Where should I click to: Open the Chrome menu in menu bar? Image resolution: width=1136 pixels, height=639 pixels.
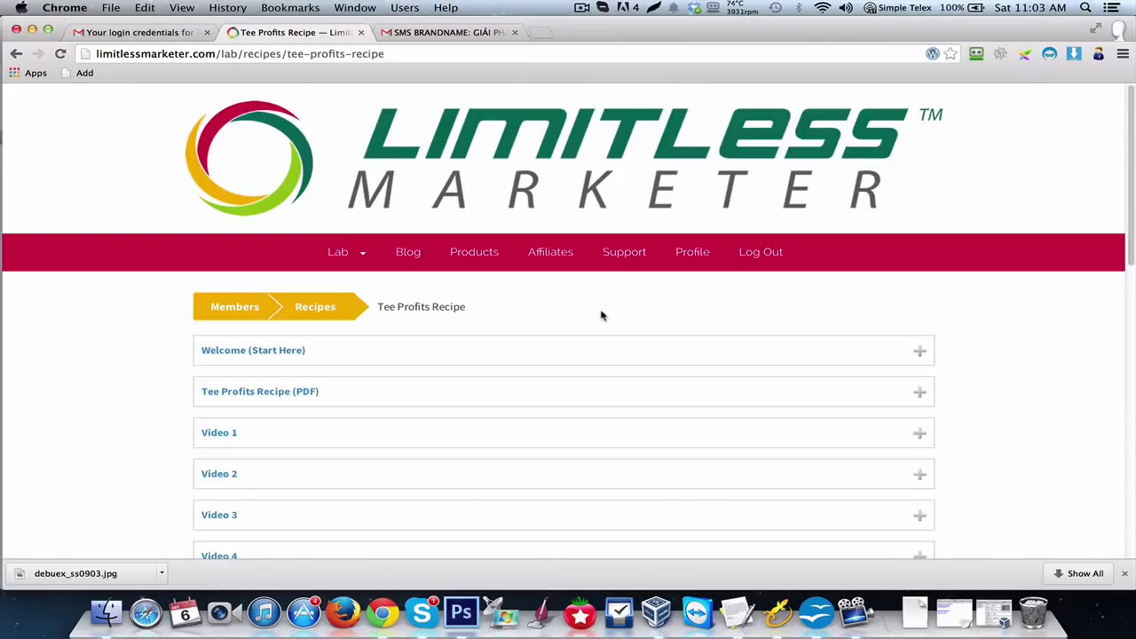[65, 8]
